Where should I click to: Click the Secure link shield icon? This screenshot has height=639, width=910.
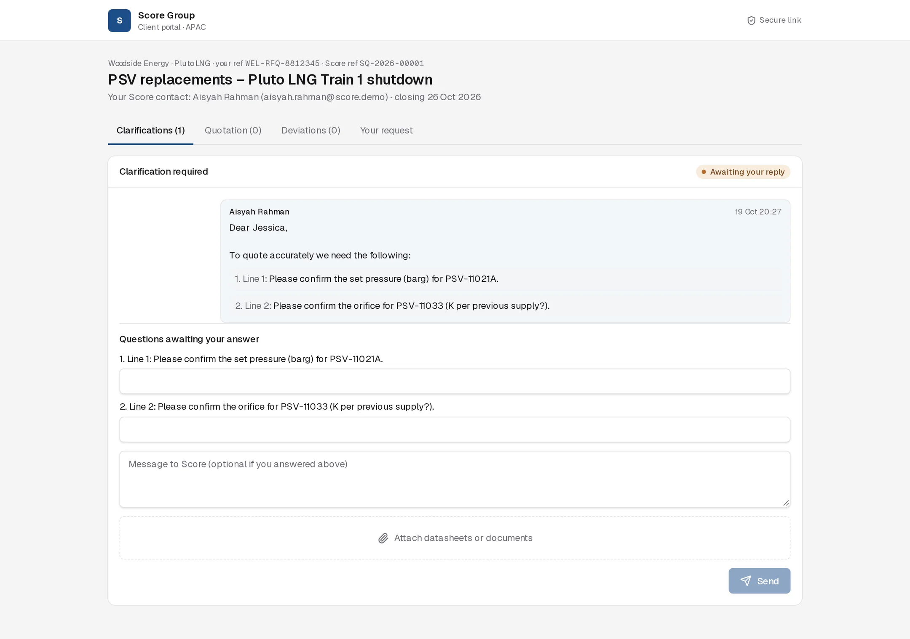751,21
